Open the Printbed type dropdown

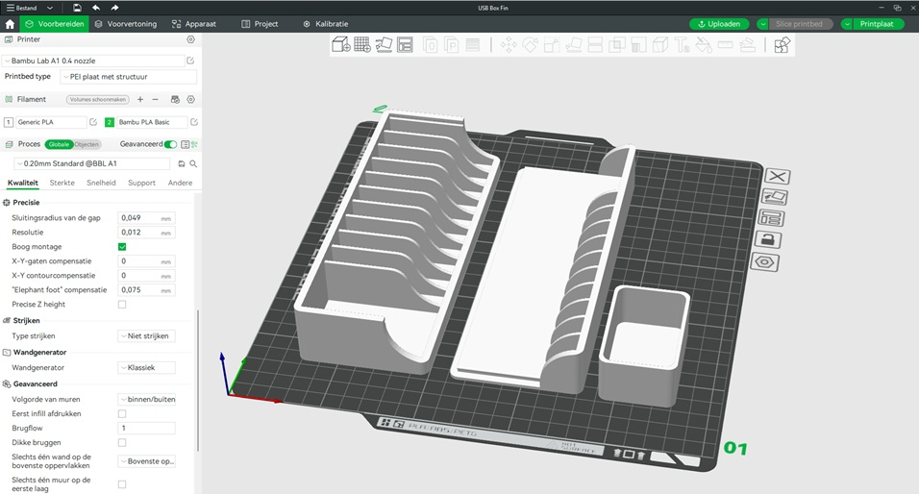click(x=129, y=77)
